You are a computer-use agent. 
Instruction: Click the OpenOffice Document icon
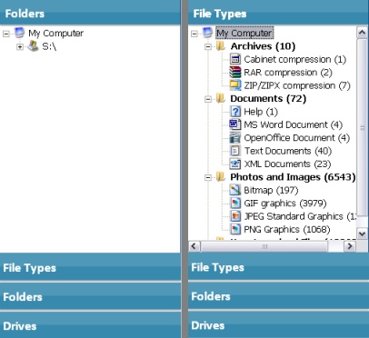235,137
